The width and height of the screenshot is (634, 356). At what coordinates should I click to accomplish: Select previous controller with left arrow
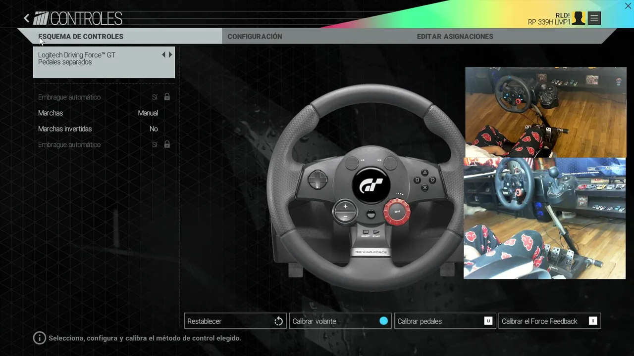coord(163,55)
